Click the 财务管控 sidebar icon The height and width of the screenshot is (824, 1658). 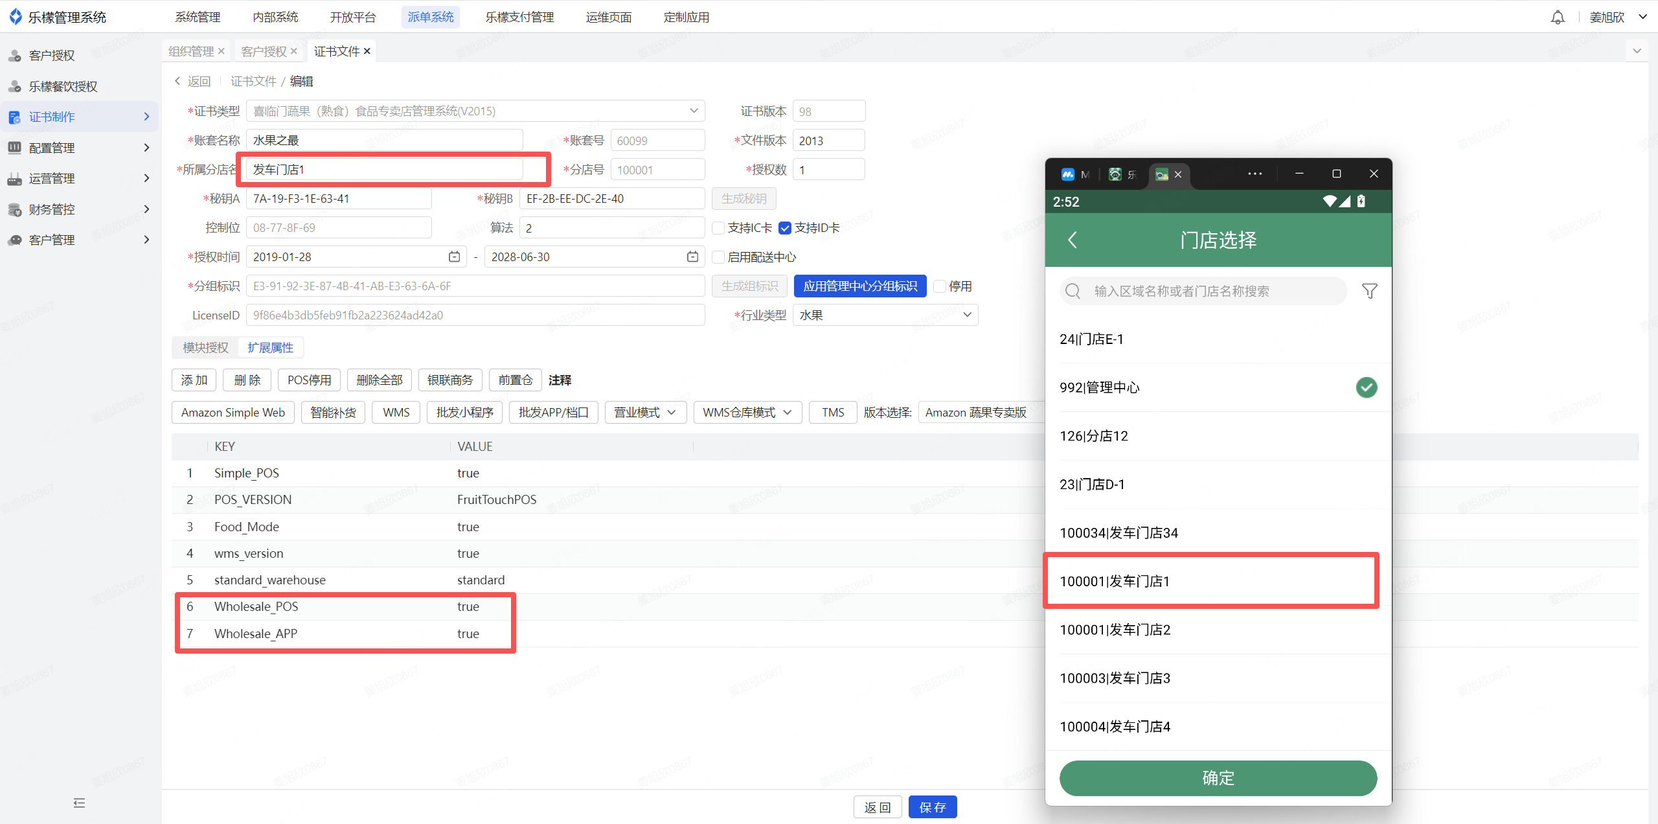point(15,209)
